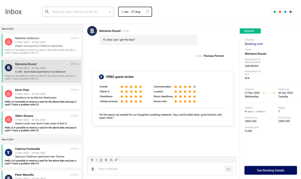Click the Inbox page title
Image resolution: width=301 pixels, height=179 pixels.
(x=14, y=12)
